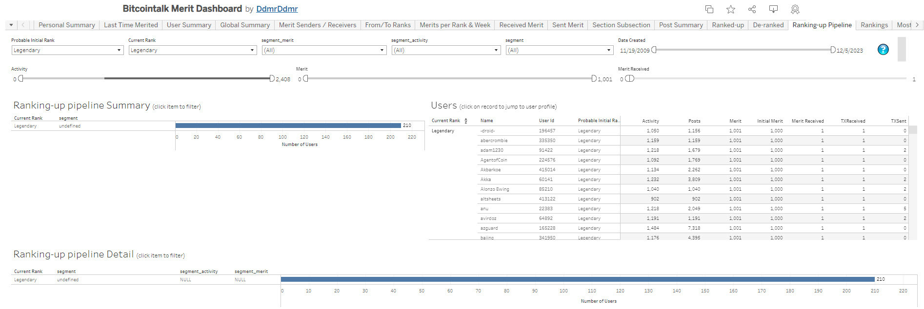The height and width of the screenshot is (309, 924).
Task: Open the User Summary tab
Action: (x=189, y=25)
